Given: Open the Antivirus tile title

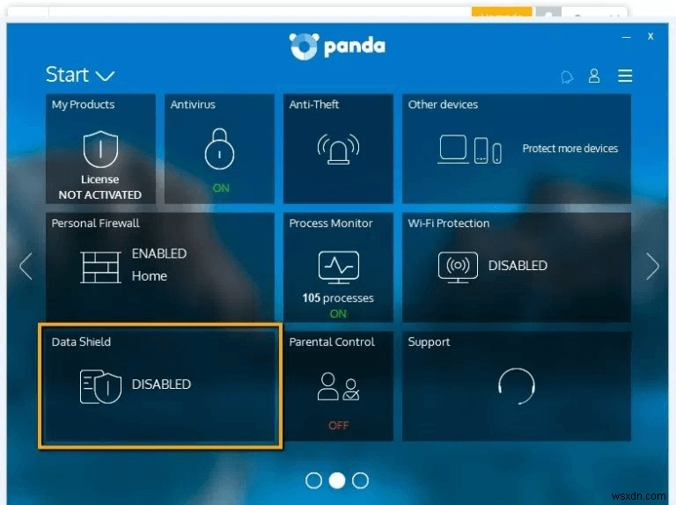Looking at the screenshot, I should [x=193, y=105].
